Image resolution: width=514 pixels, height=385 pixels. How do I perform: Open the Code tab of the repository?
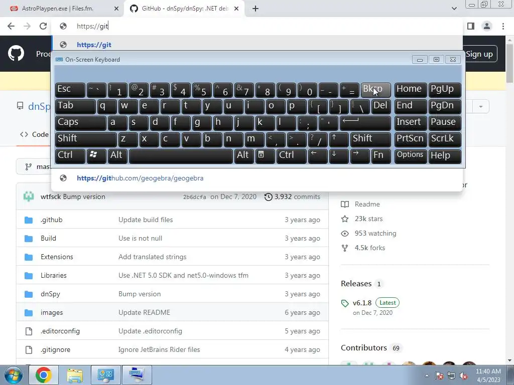pyautogui.click(x=34, y=134)
